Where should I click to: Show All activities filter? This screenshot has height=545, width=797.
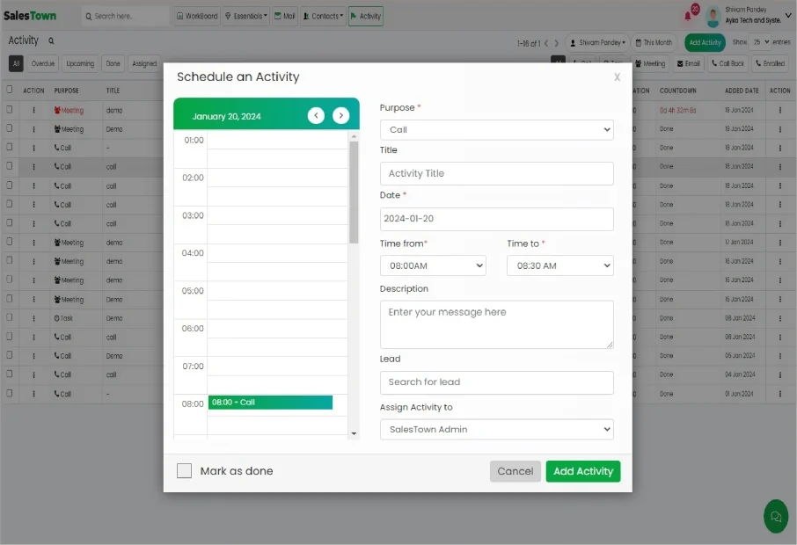point(16,63)
